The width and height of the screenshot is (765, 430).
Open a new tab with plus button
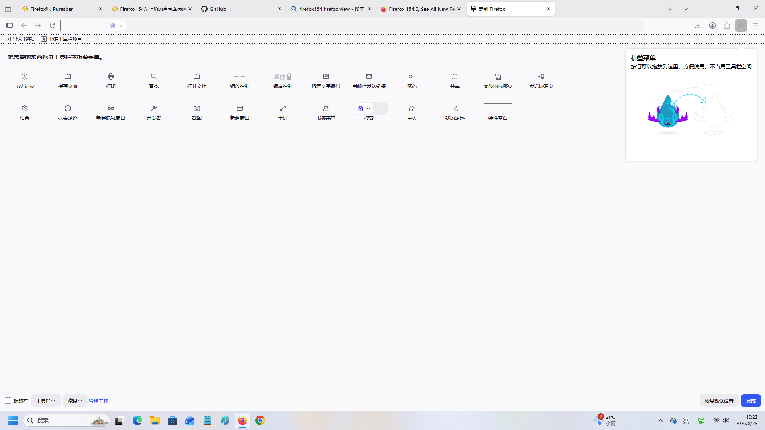tap(670, 9)
